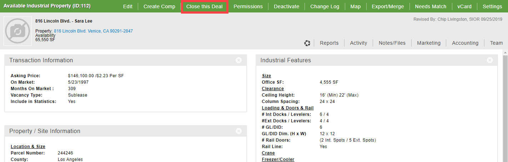
Task: Switch to the Reports tab
Action: (329, 43)
